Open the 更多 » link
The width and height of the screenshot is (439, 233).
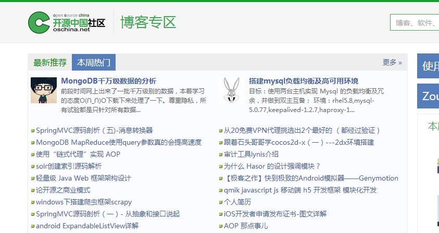(x=392, y=62)
